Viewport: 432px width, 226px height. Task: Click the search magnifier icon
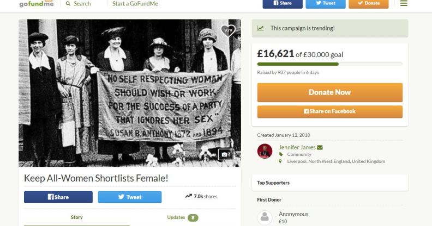[68, 4]
